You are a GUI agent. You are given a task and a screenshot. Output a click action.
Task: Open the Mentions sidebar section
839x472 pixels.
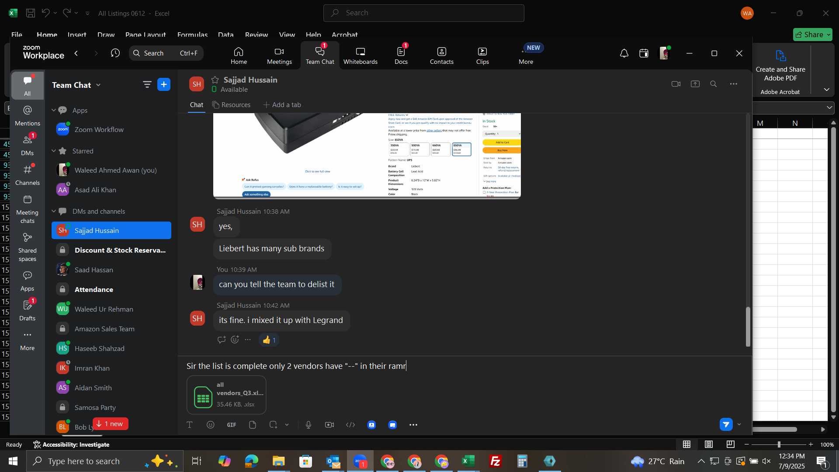point(27,116)
